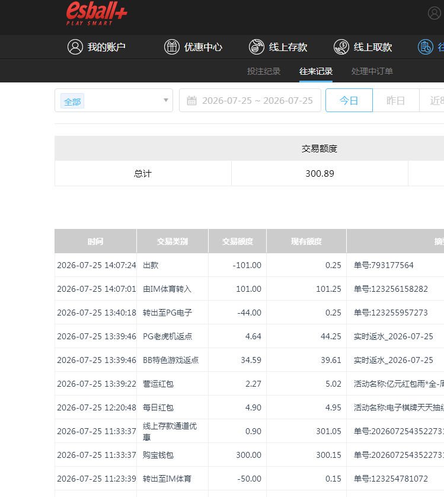Click balance value 301.05
This screenshot has width=444, height=497.
point(328,431)
